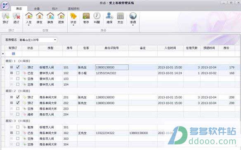Click status icon of room 102
The image size is (241, 150).
(25, 73)
